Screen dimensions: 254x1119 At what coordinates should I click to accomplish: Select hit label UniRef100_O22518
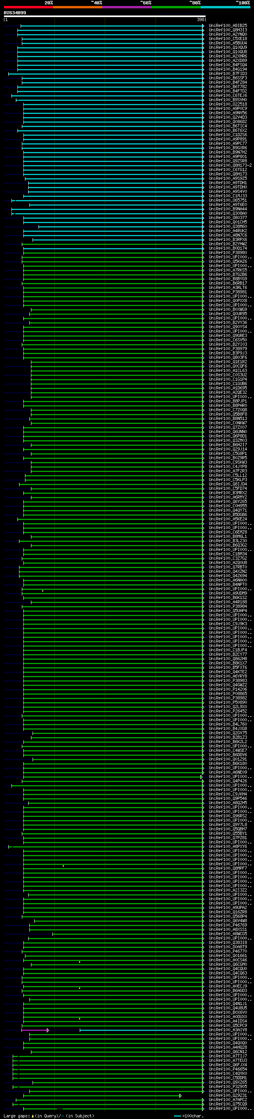tap(227, 104)
